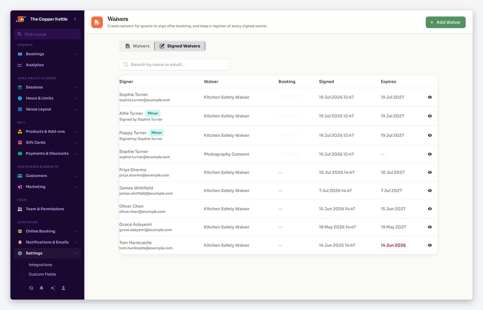Click the Signed column header
This screenshot has width=483, height=310.
[326, 82]
